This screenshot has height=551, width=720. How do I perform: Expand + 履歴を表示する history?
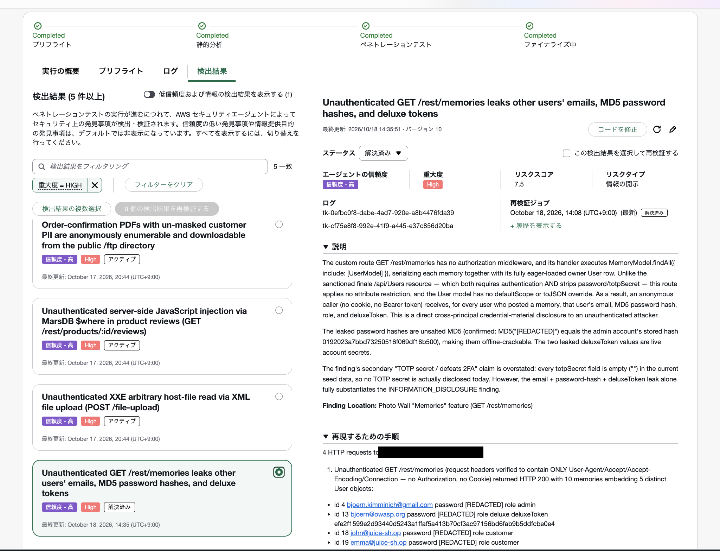(536, 226)
